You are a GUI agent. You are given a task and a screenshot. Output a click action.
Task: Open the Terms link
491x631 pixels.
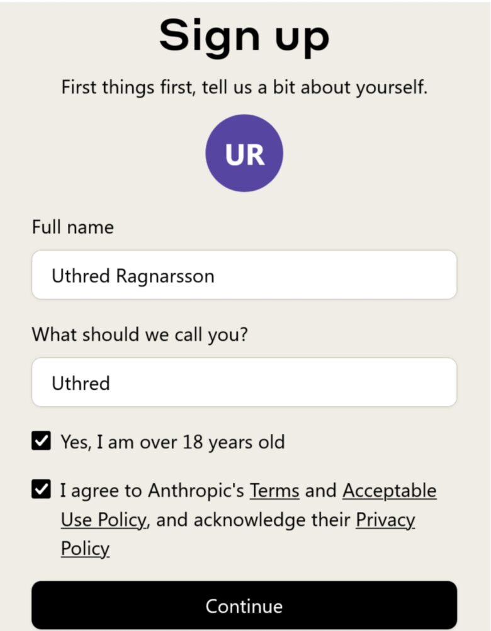[274, 491]
